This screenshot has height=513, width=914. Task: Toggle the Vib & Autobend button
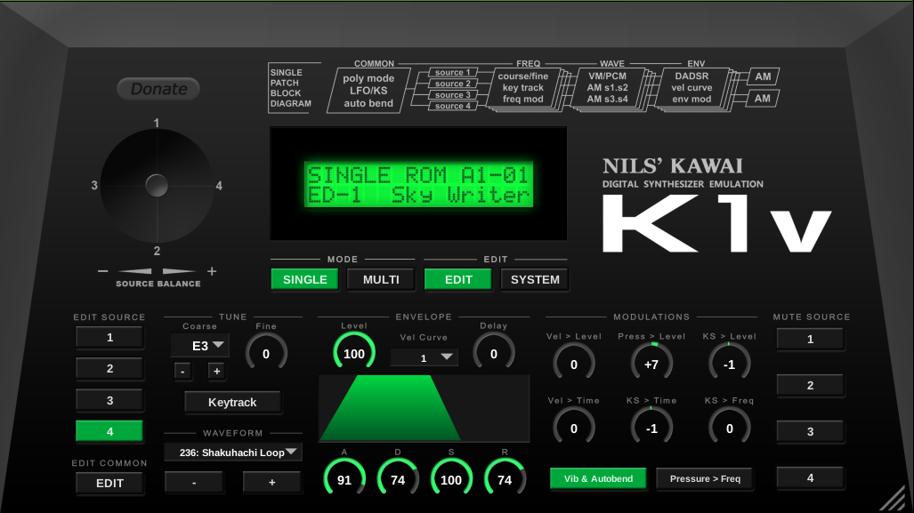click(598, 478)
